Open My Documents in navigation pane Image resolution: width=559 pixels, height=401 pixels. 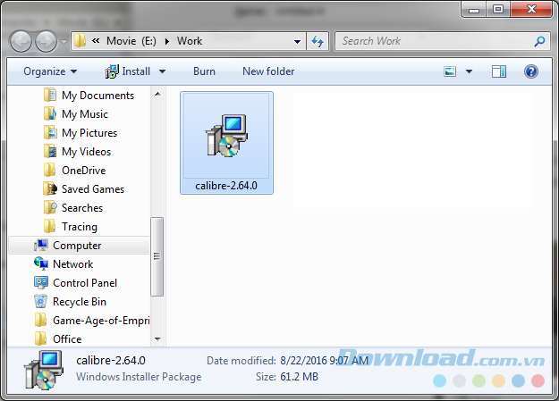point(97,96)
